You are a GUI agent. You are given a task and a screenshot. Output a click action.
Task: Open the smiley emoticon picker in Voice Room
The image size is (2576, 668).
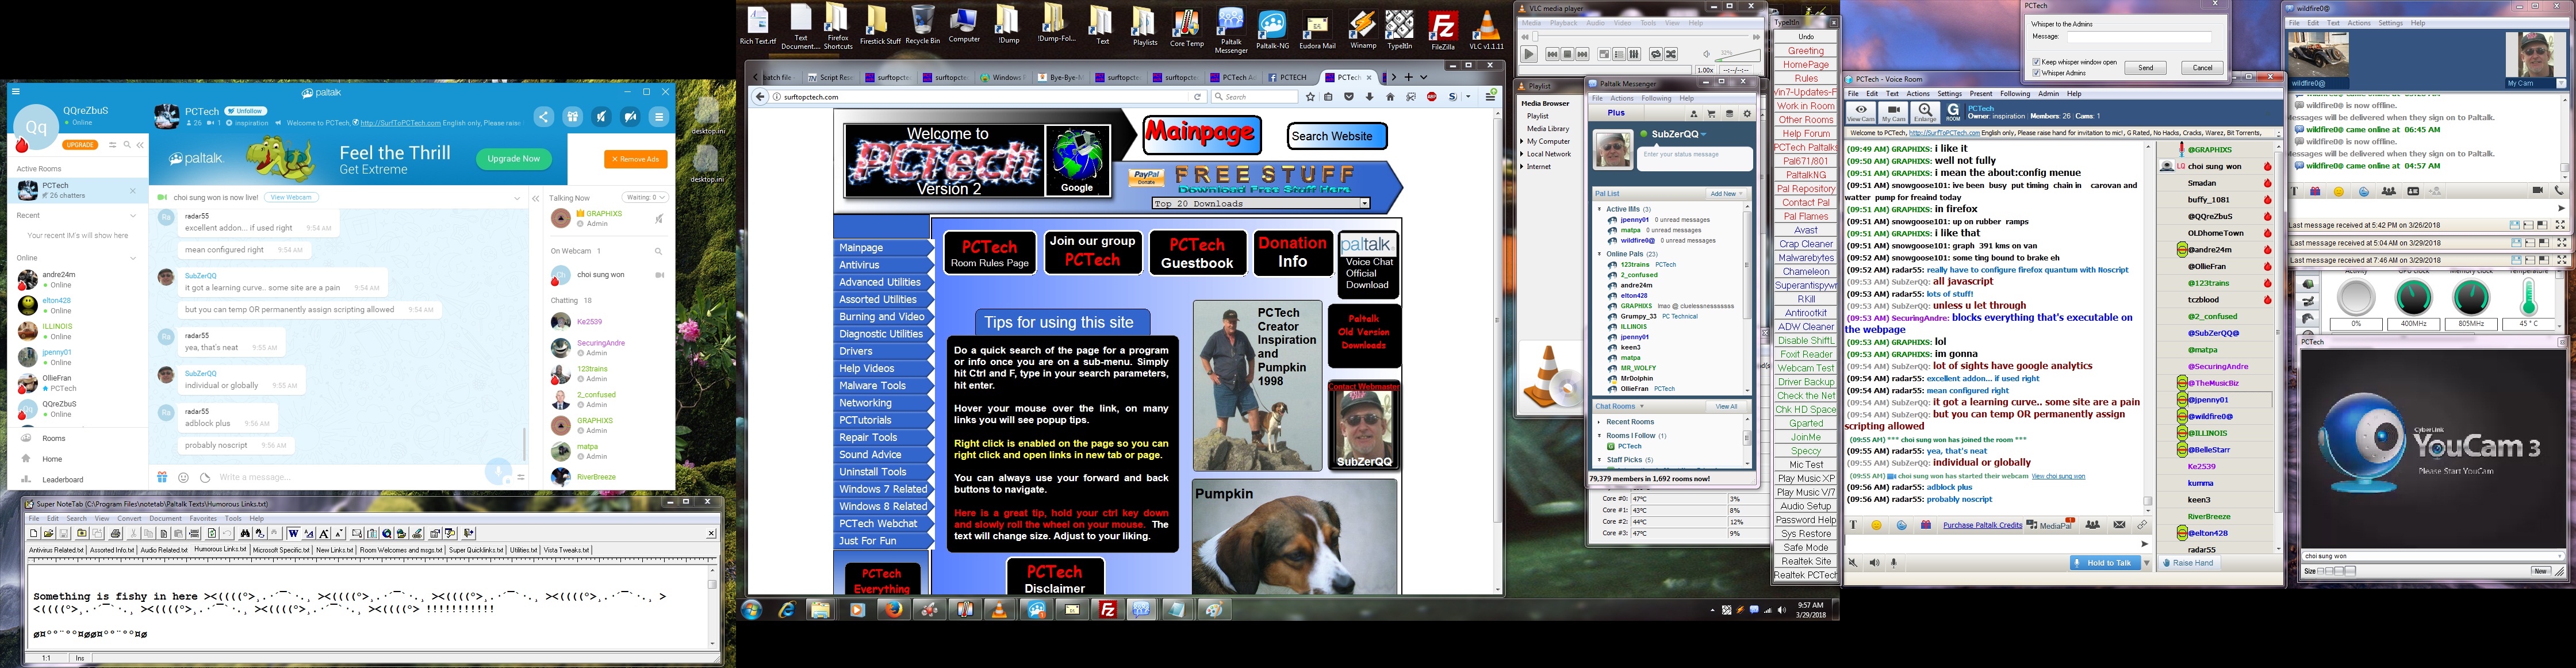(x=1877, y=525)
